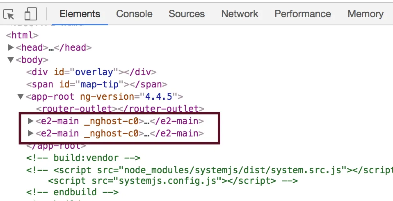Screen dimensions: 393x201
Task: Activate the inspect element picker icon
Action: pyautogui.click(x=9, y=14)
